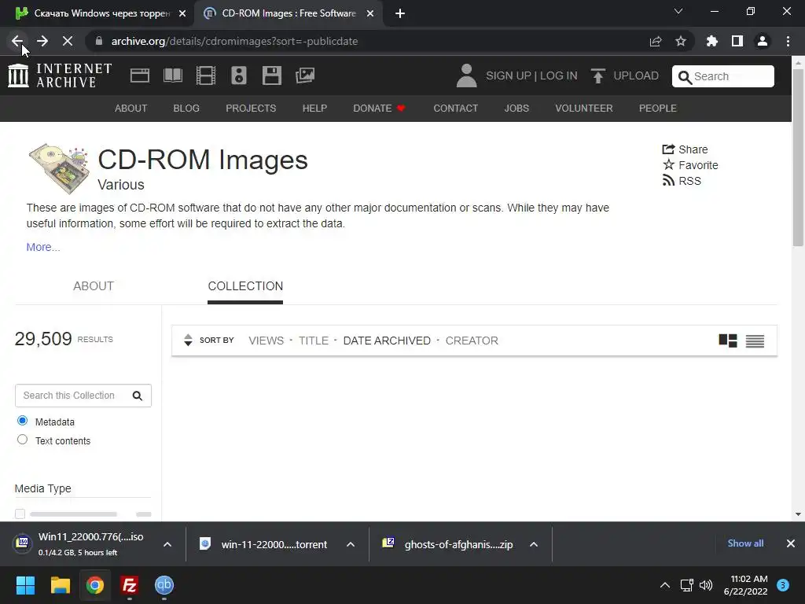
Task: Open the Texts book icon
Action: tap(172, 75)
